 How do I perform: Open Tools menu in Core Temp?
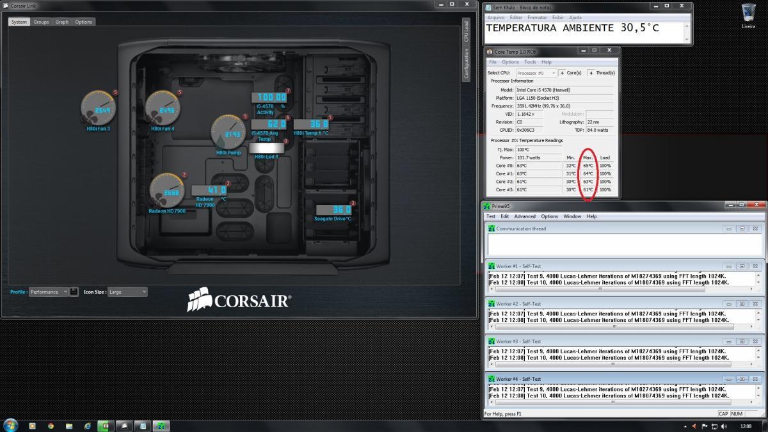(530, 62)
